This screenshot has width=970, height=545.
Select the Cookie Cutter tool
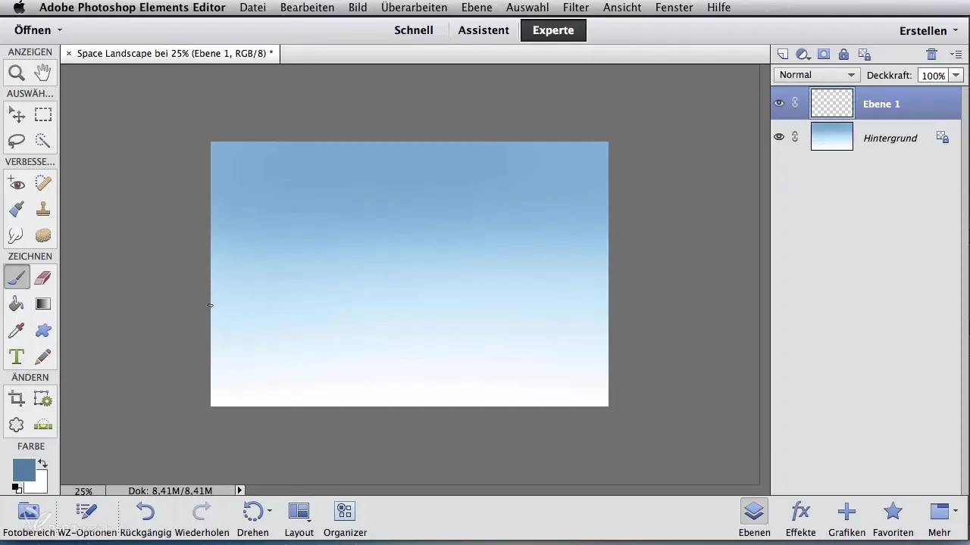[17, 425]
